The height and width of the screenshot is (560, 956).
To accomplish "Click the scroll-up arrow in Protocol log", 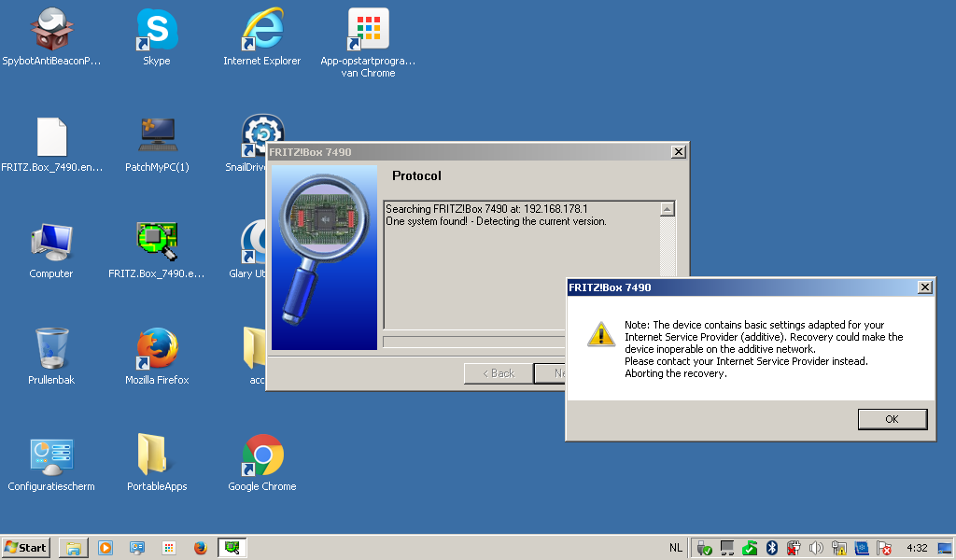I will 667,209.
